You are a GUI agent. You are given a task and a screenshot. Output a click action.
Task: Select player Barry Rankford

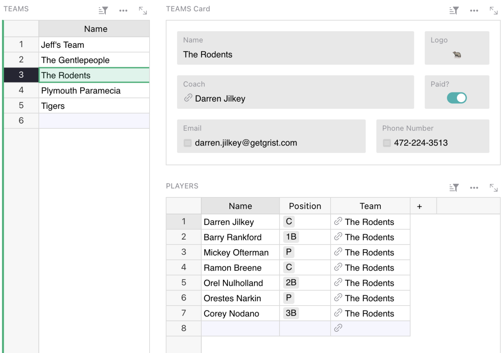240,237
